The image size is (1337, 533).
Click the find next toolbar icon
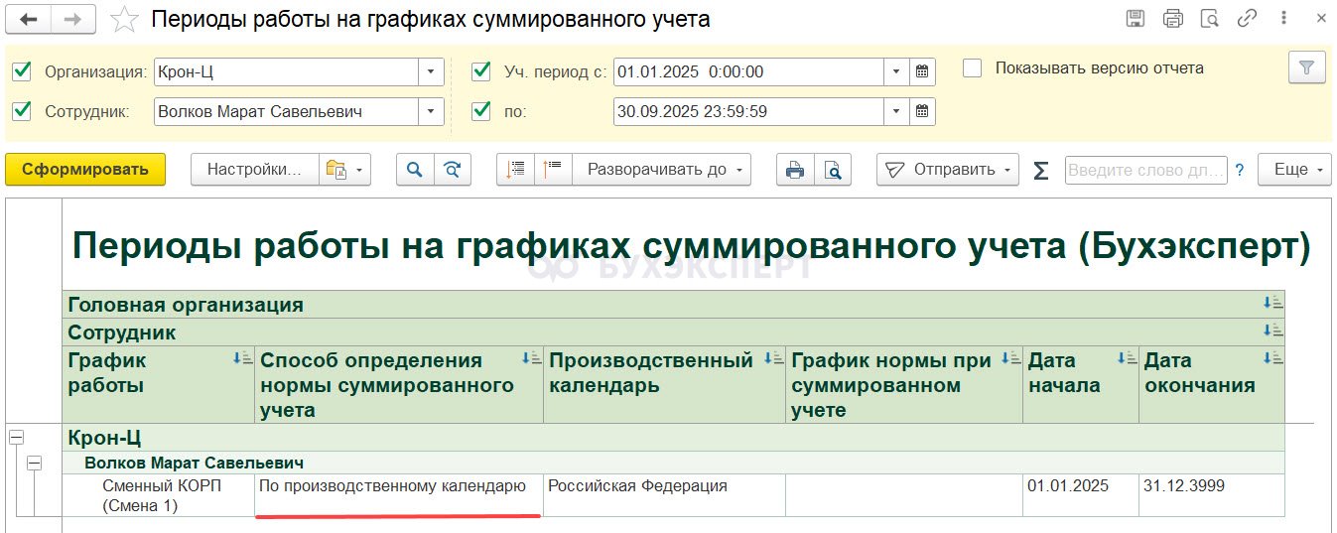(x=453, y=170)
